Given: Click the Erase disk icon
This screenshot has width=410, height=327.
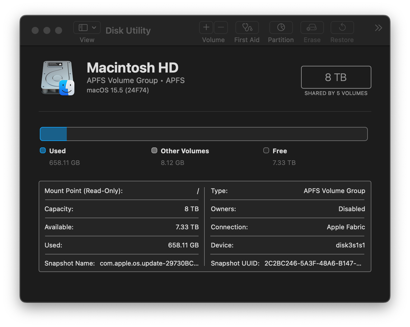Looking at the screenshot, I should tap(312, 27).
